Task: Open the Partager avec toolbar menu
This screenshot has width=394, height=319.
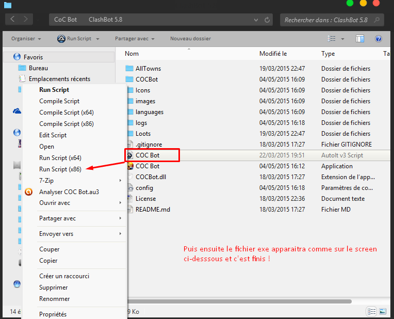Action: click(135, 39)
